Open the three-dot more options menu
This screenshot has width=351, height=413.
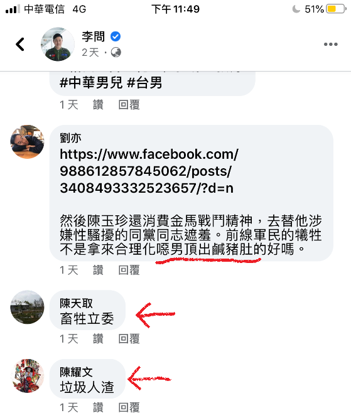pyautogui.click(x=331, y=44)
